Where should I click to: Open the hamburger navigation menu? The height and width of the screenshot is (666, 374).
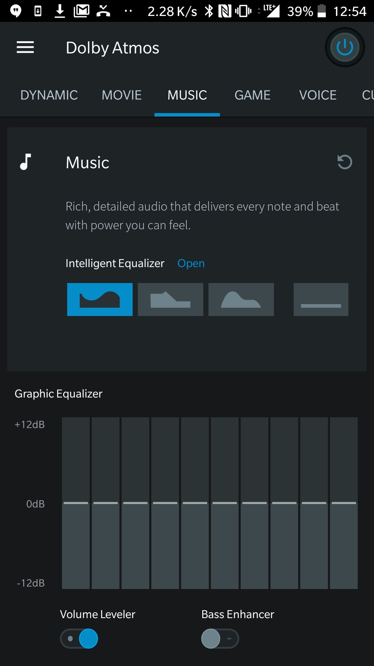(x=25, y=48)
